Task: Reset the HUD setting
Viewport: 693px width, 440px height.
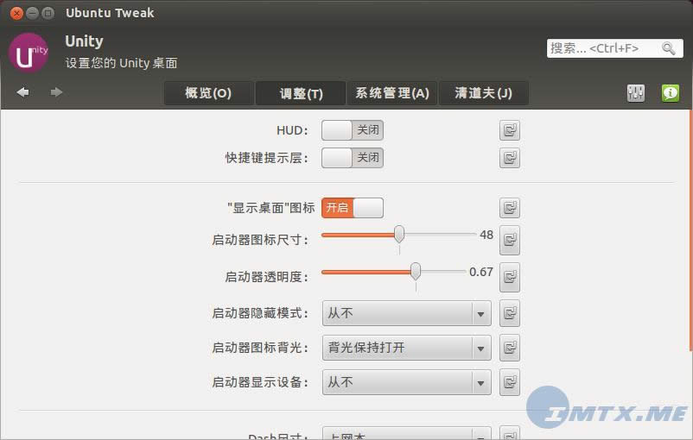Action: point(510,130)
